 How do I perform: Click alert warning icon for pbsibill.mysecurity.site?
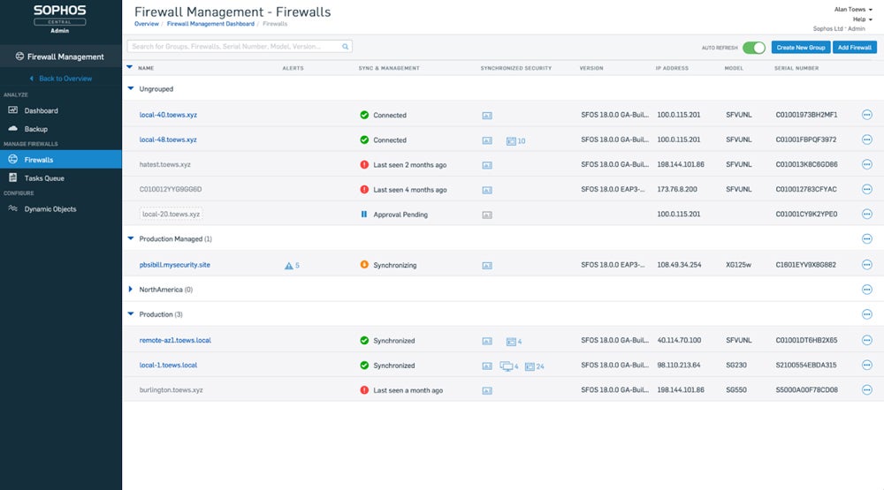click(288, 265)
